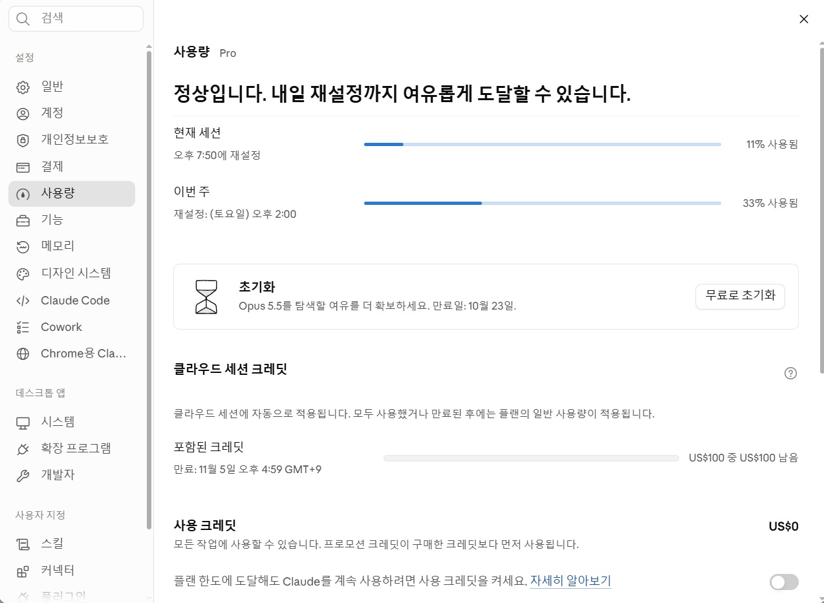Viewport: 824px width, 603px height.
Task: Click 재설정: (토요일) 오후 2:00 text
Action: (x=235, y=214)
